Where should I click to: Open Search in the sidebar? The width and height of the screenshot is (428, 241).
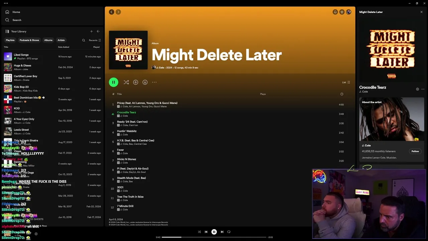tap(13, 20)
